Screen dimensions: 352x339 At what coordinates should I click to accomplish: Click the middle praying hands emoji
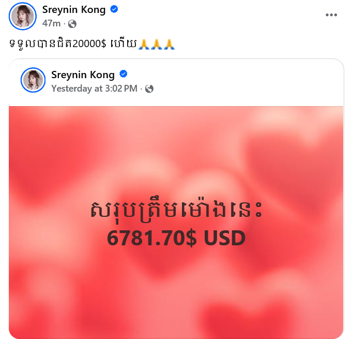157,44
